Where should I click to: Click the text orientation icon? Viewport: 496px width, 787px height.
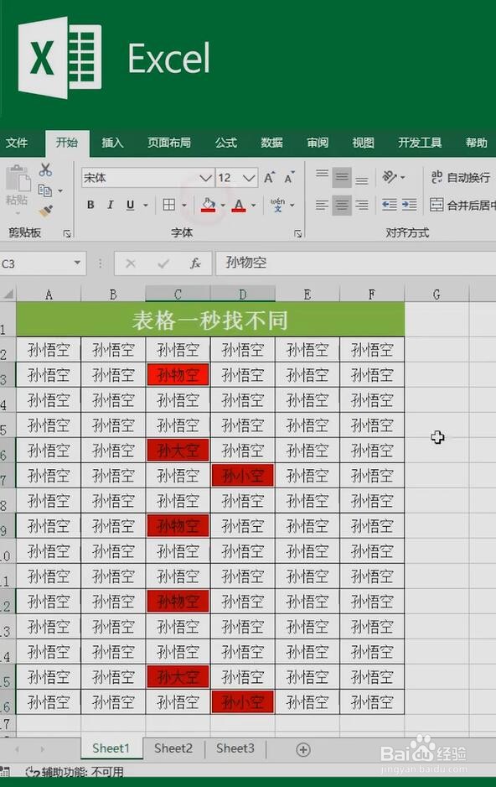390,177
